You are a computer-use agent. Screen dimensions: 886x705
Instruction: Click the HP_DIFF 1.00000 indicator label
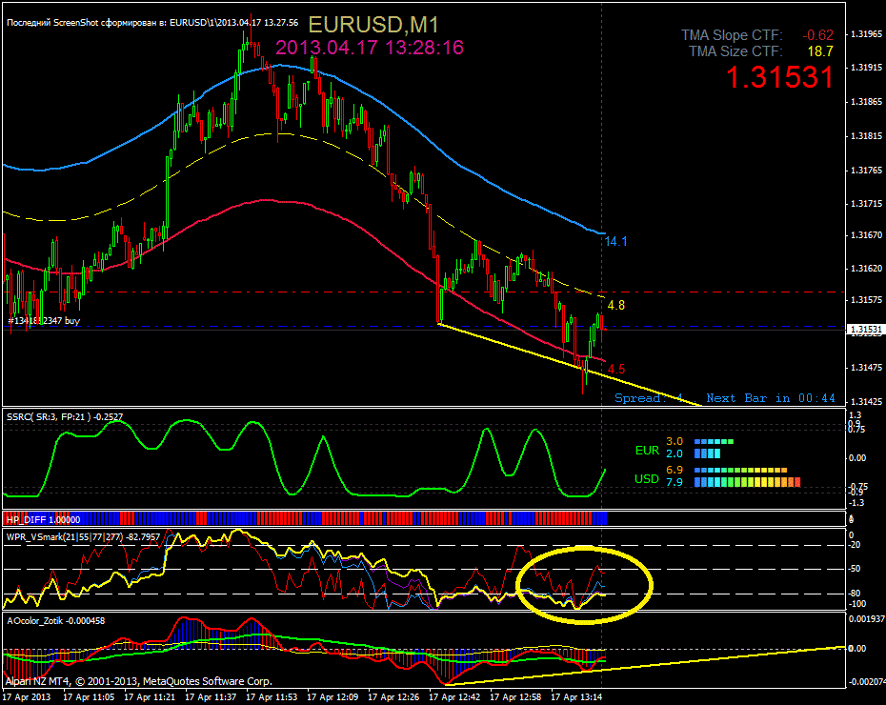[x=43, y=520]
